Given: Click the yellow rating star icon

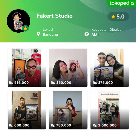Looking at the screenshot, I should pos(113,17).
